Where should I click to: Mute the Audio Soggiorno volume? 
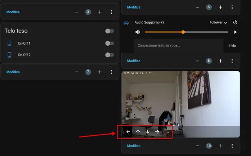coord(138,32)
